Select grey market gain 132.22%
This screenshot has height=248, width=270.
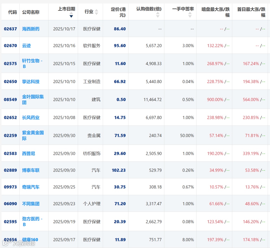tap(215, 46)
